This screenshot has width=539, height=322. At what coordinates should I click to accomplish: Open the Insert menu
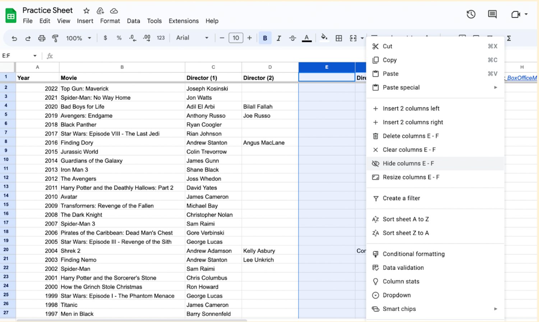(85, 21)
